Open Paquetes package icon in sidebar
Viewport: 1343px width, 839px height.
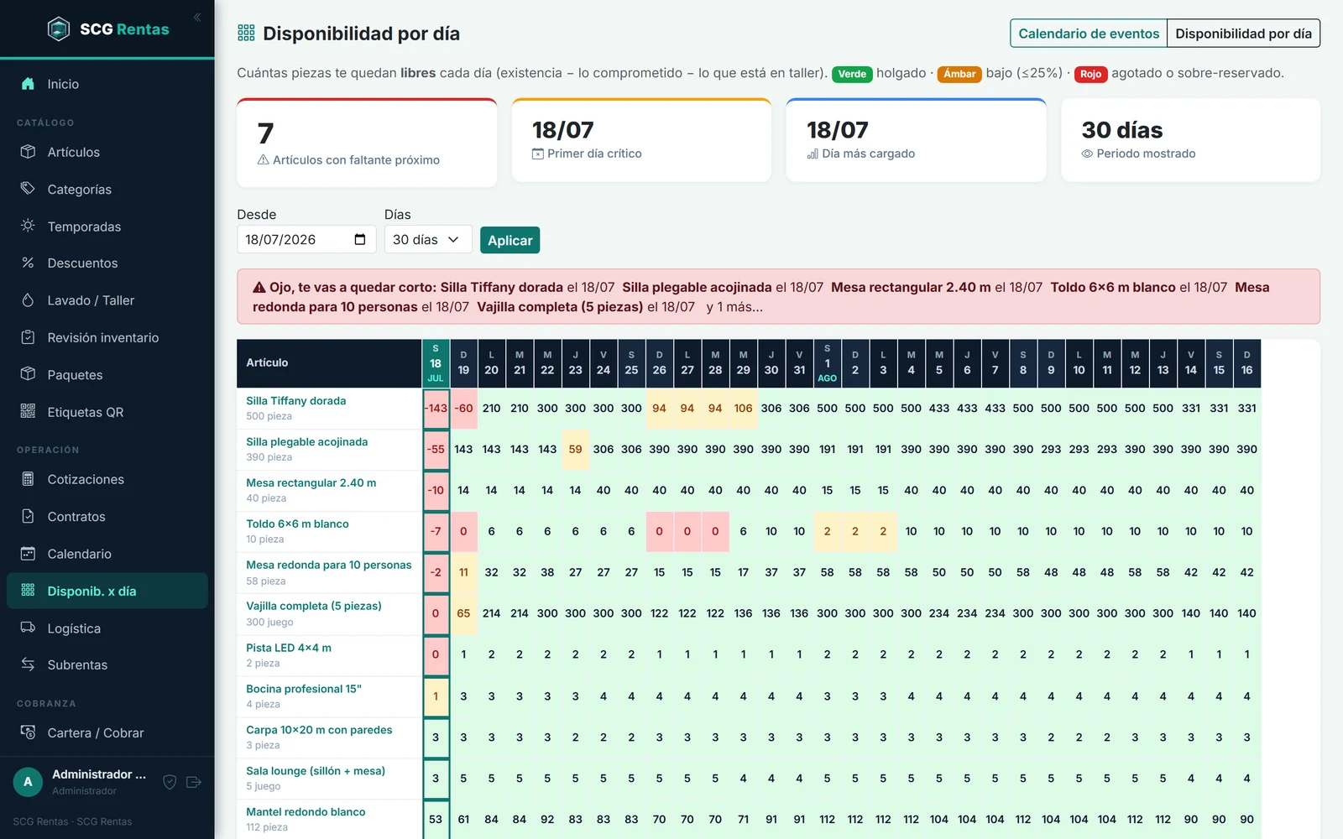pos(28,374)
